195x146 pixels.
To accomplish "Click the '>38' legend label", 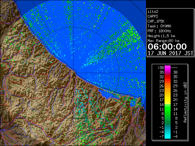I will click(161, 68).
